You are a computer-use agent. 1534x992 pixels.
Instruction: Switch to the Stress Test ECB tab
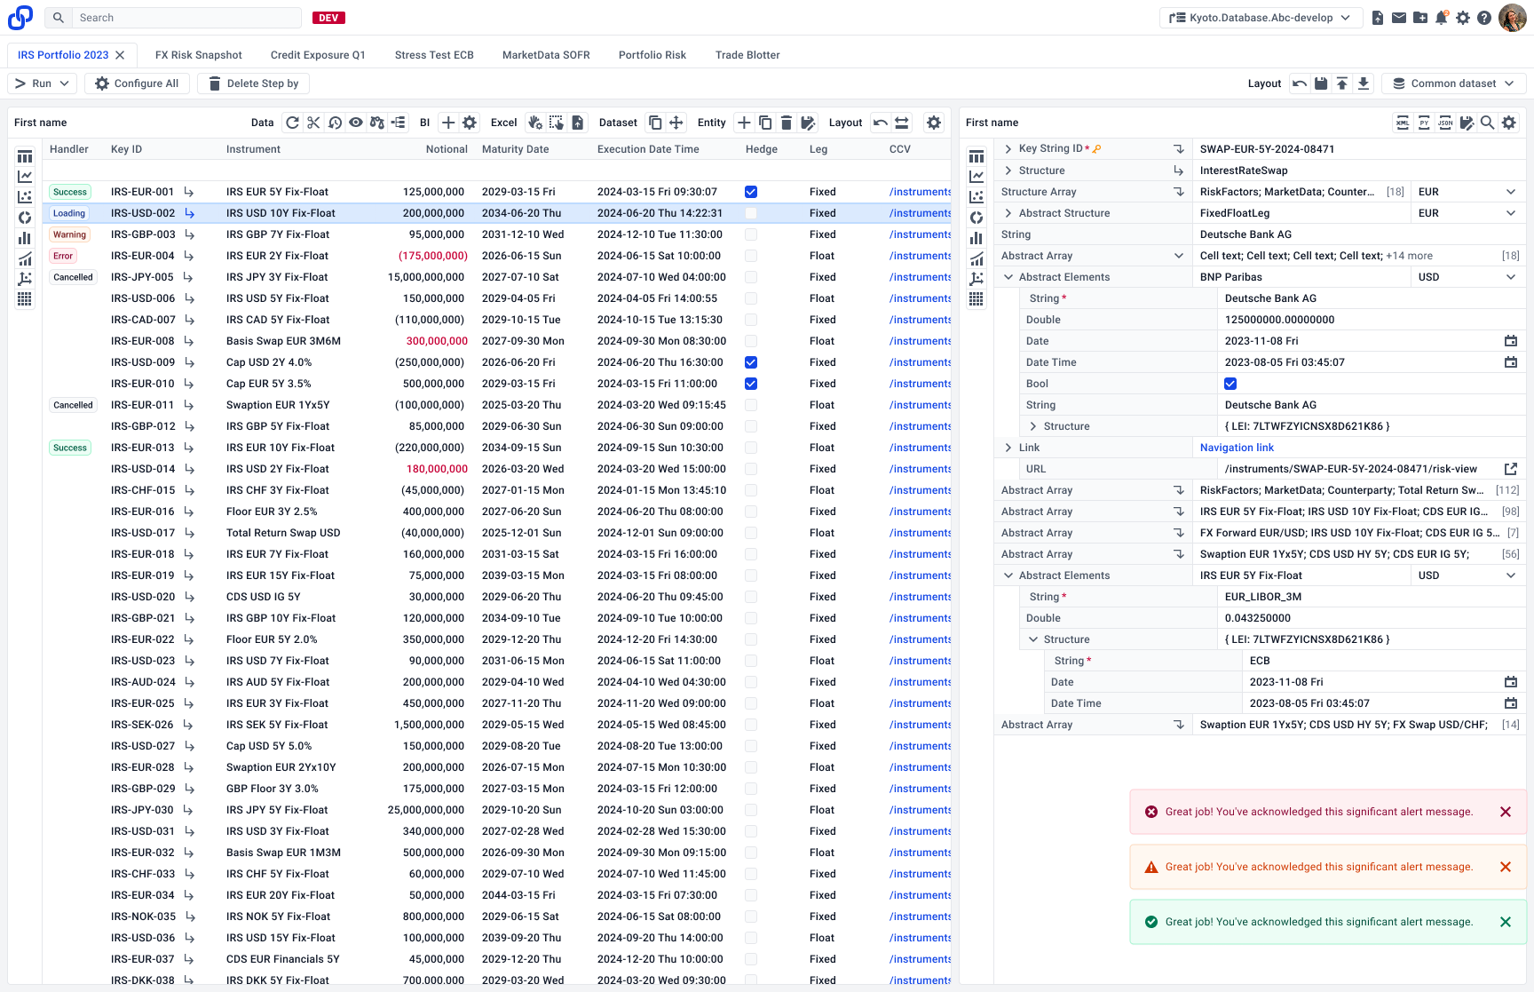click(x=434, y=55)
